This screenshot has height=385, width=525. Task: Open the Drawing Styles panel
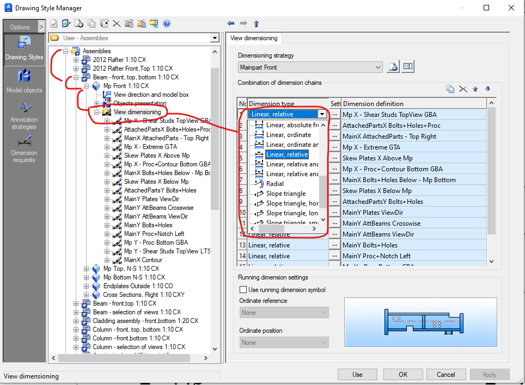coord(24,50)
